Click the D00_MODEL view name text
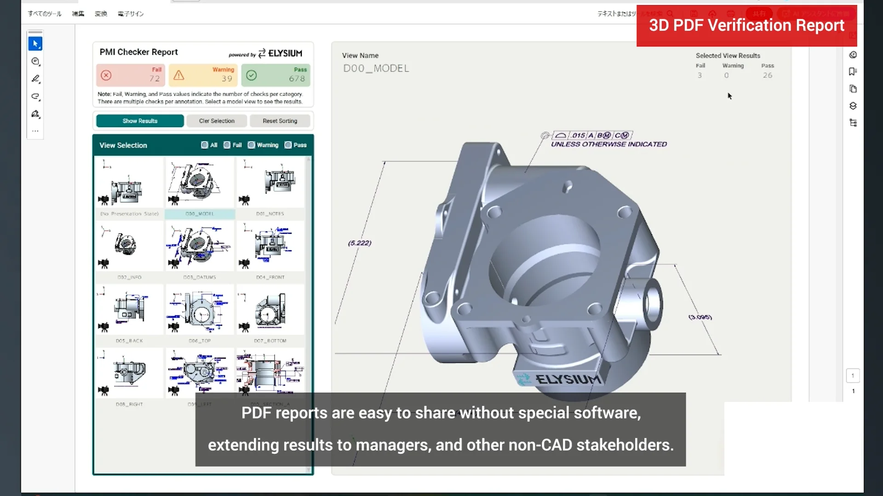This screenshot has height=496, width=883. [x=376, y=68]
